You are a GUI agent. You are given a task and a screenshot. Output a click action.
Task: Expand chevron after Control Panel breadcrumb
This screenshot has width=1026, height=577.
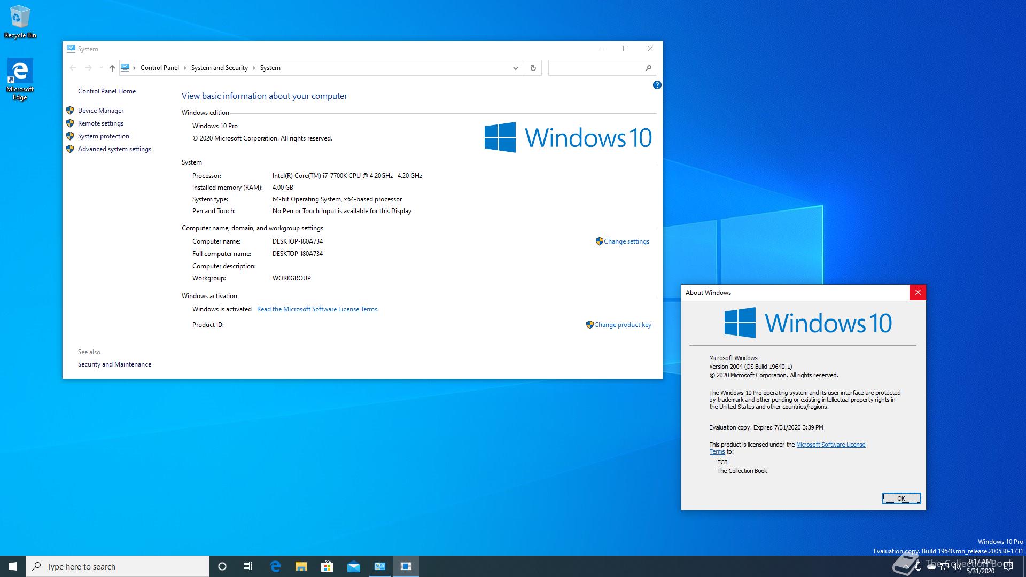(185, 68)
